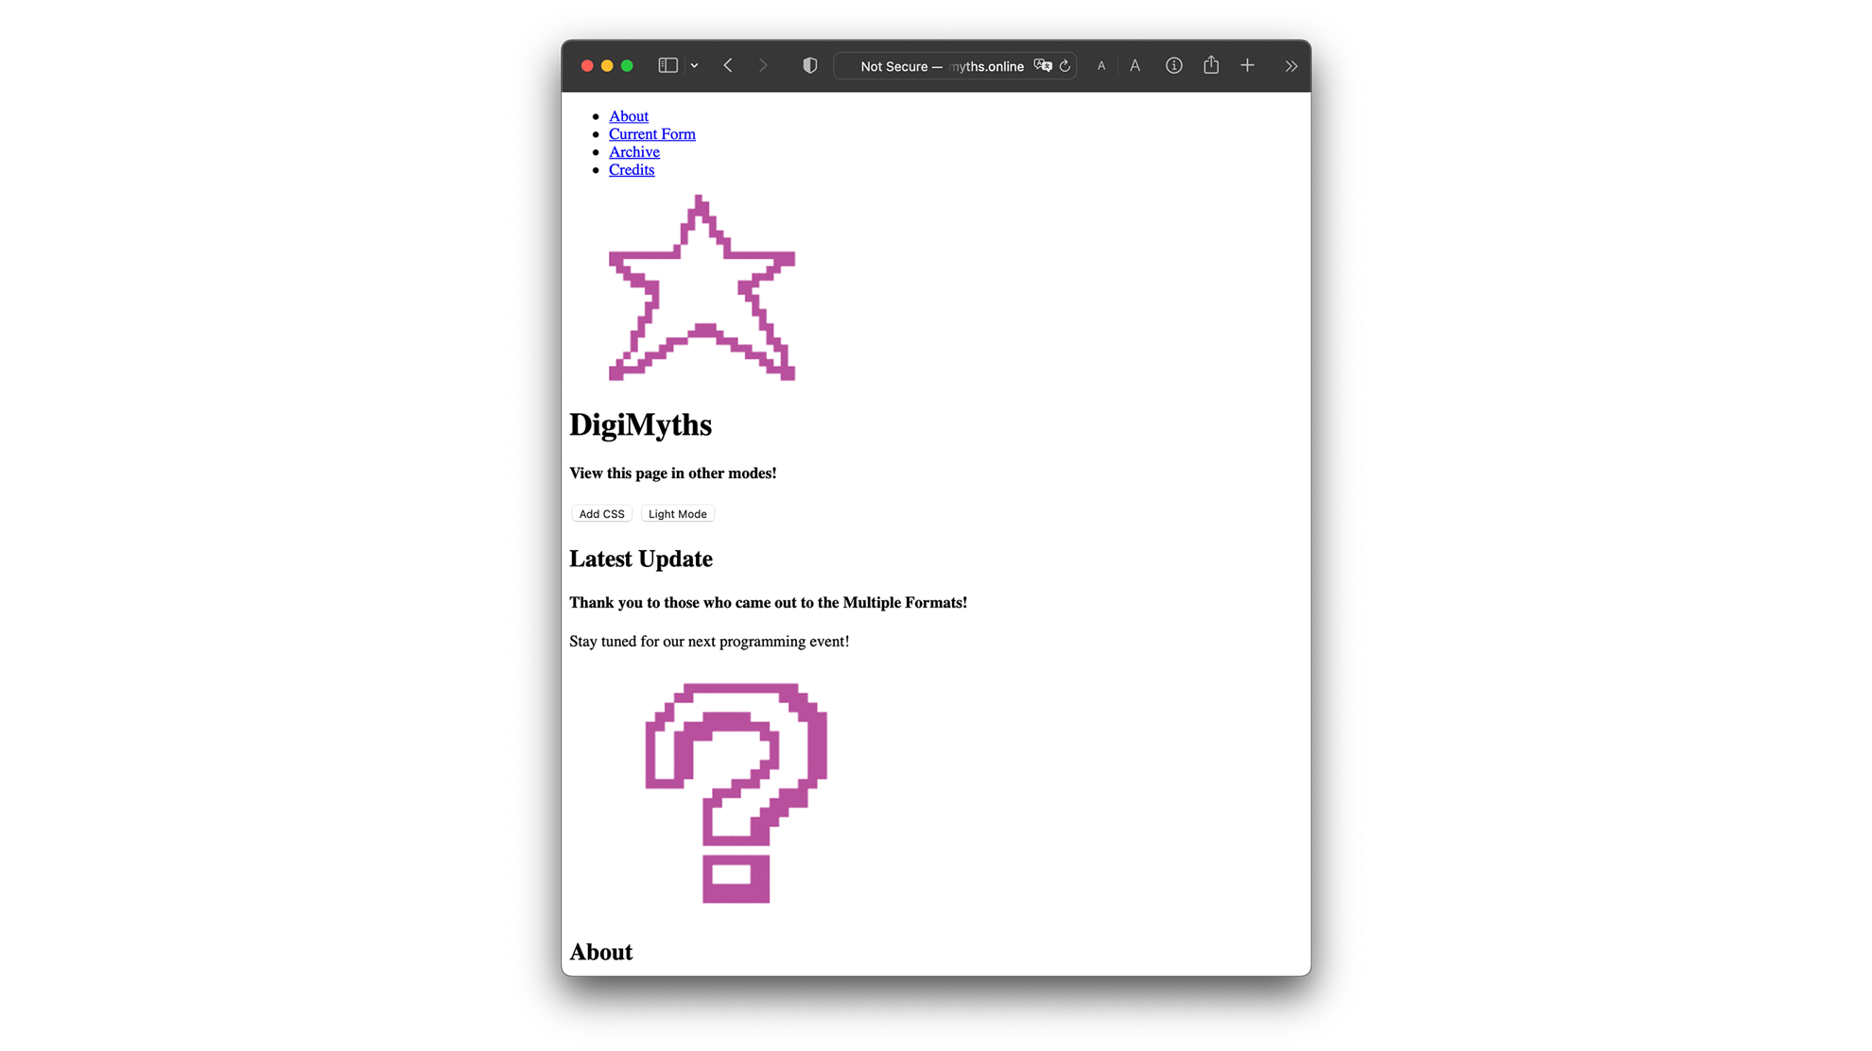Image resolution: width=1872 pixels, height=1051 pixels.
Task: Click the pixelated question mark icon
Action: [x=734, y=791]
